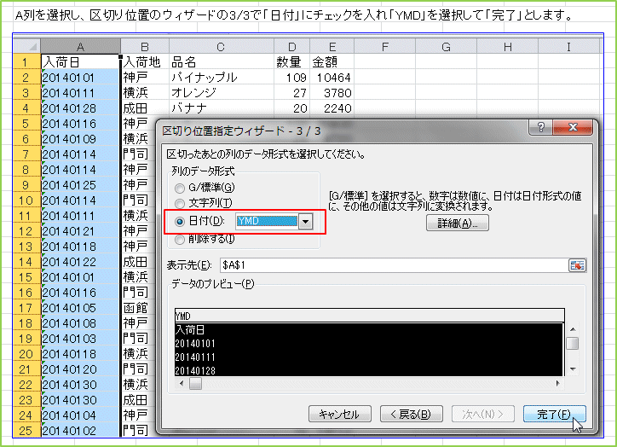Image resolution: width=617 pixels, height=447 pixels.
Task: Click cell A25 containing 20140102
Action: coord(80,431)
